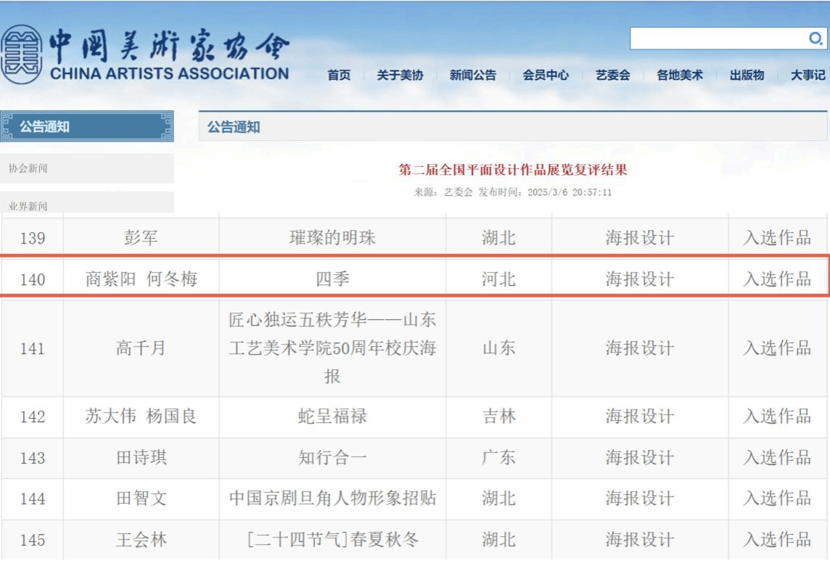Select the 艺委会 navigation item
This screenshot has height=579, width=830.
click(613, 75)
